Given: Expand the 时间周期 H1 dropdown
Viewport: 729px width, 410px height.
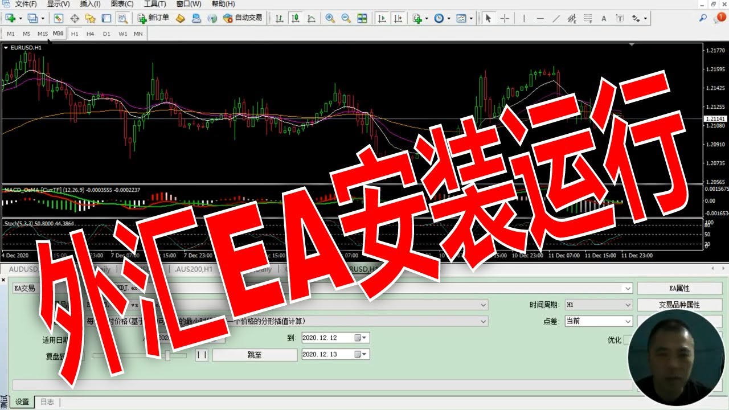Looking at the screenshot, I should 628,305.
